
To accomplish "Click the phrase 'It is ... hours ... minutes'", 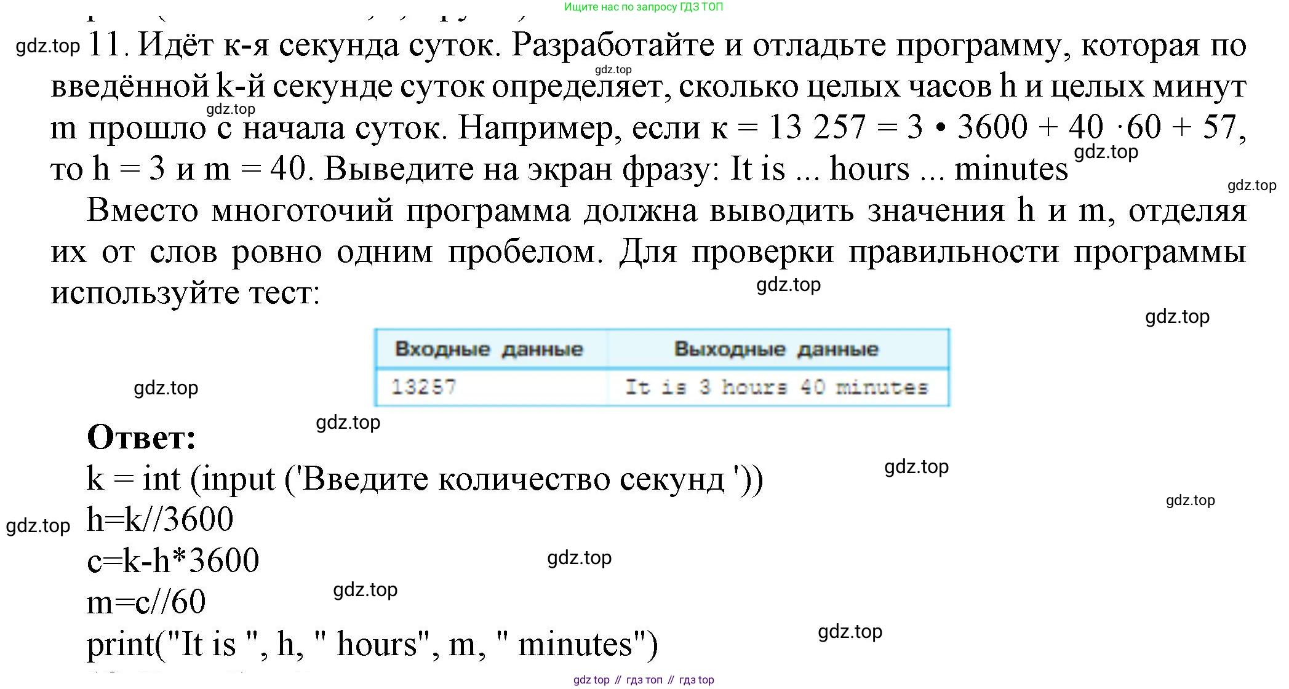I will (899, 169).
